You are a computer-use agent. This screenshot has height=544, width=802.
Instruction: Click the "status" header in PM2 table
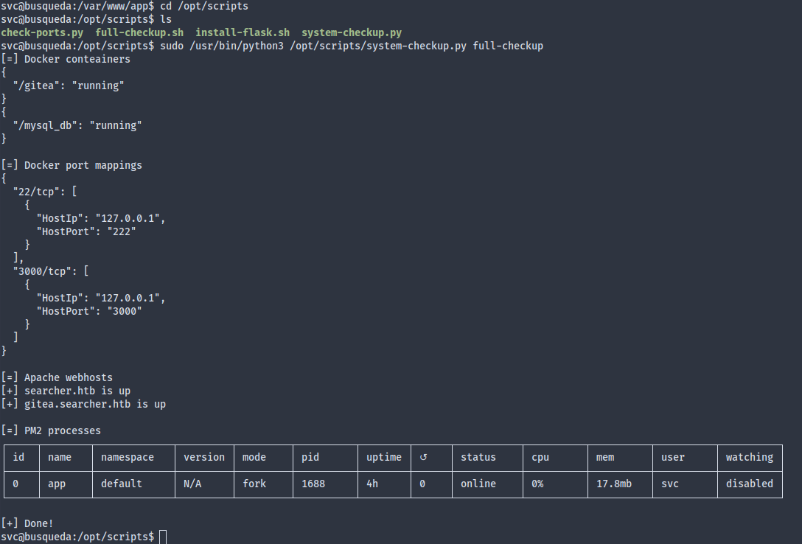(x=478, y=457)
